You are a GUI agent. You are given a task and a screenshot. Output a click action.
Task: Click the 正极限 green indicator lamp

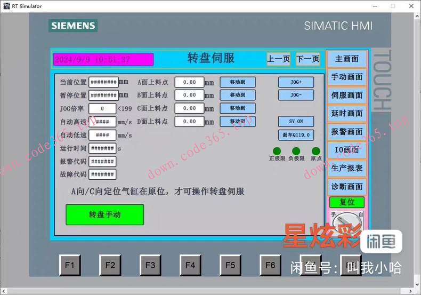pyautogui.click(x=277, y=151)
